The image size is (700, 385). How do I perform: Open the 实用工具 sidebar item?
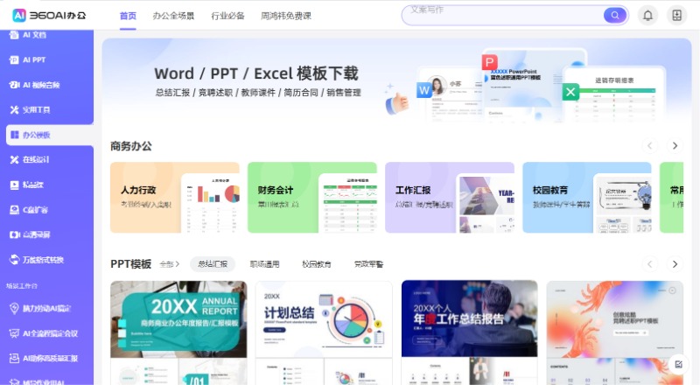tap(36, 109)
